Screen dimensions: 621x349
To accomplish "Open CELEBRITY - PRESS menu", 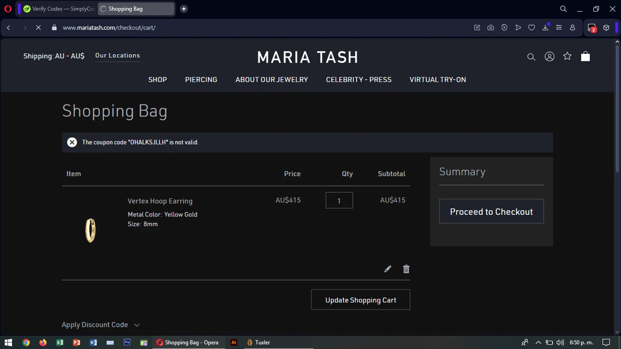I will click(x=359, y=79).
